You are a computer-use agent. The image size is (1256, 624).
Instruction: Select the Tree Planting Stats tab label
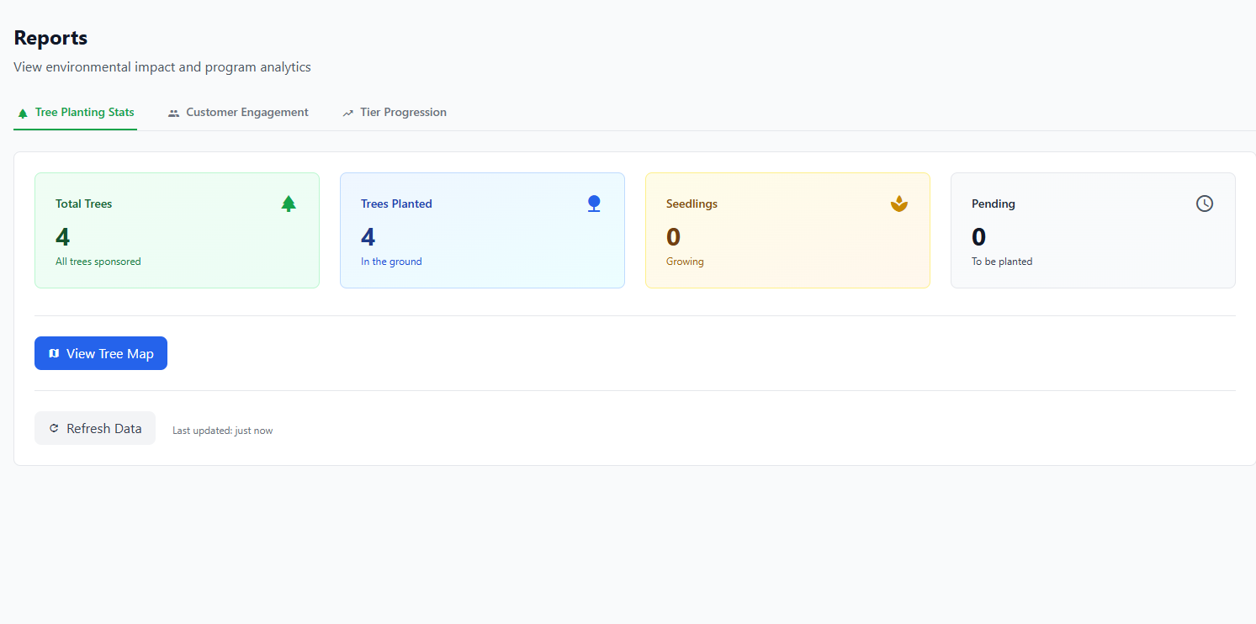click(84, 113)
